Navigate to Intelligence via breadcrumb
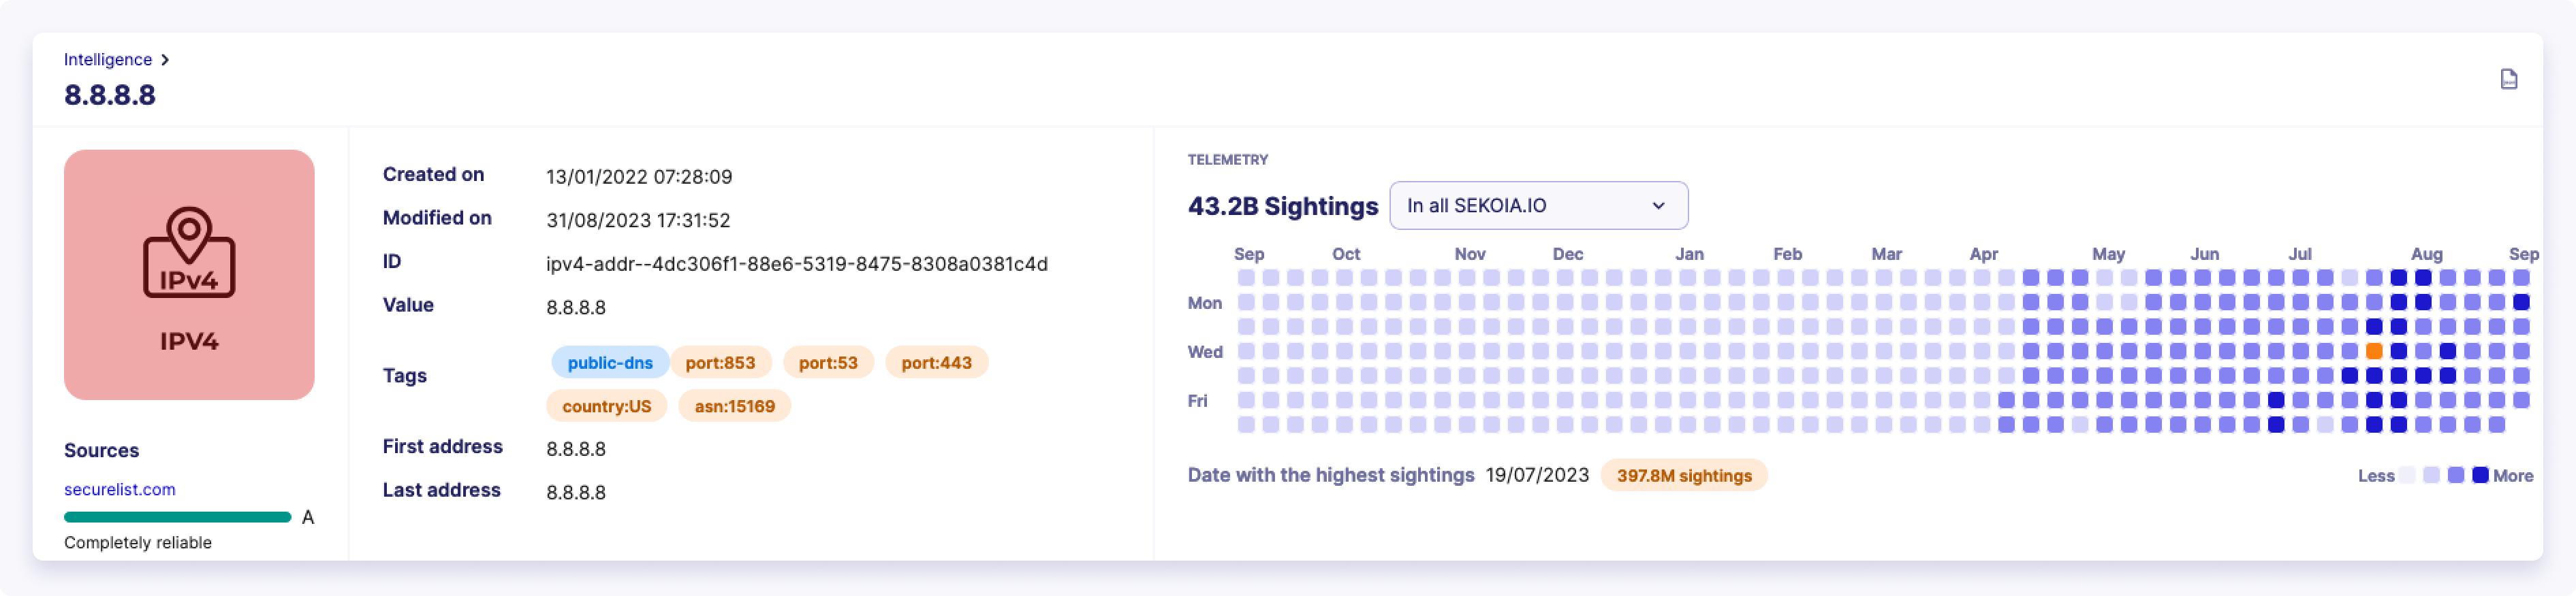 [108, 59]
